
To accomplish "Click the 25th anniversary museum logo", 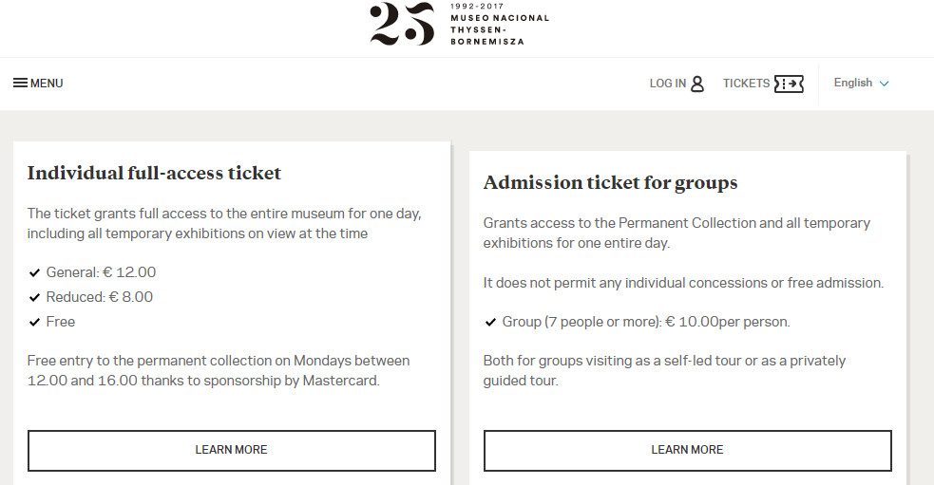I will pyautogui.click(x=402, y=24).
